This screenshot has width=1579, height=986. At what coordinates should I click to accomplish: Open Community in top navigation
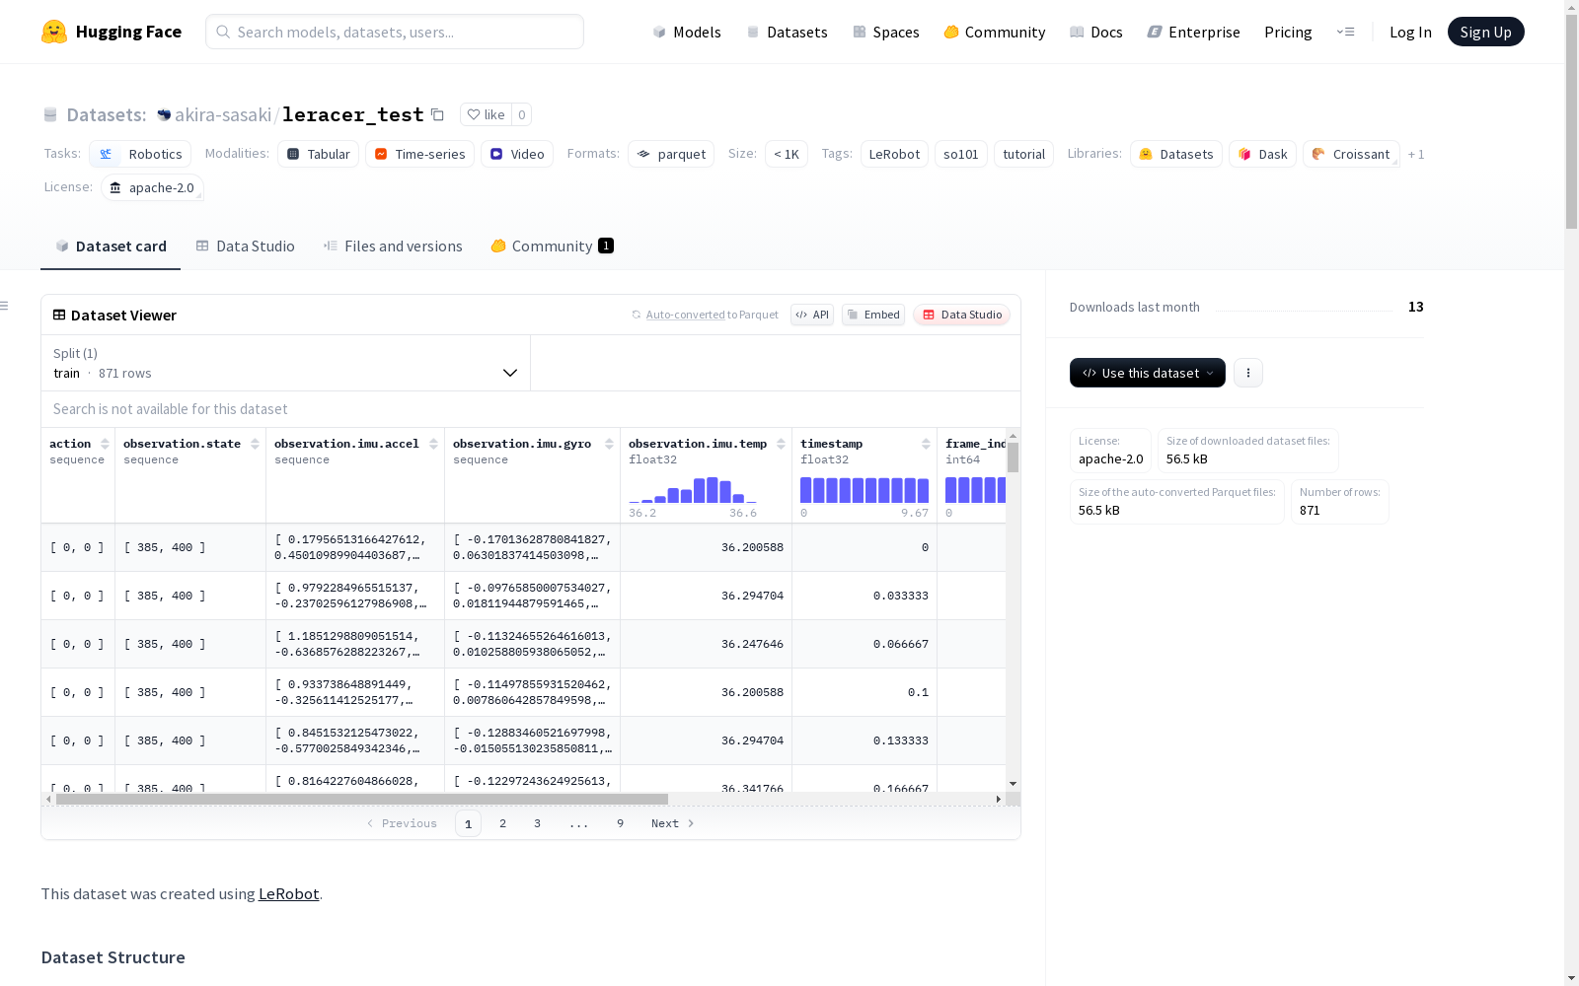coord(995,32)
